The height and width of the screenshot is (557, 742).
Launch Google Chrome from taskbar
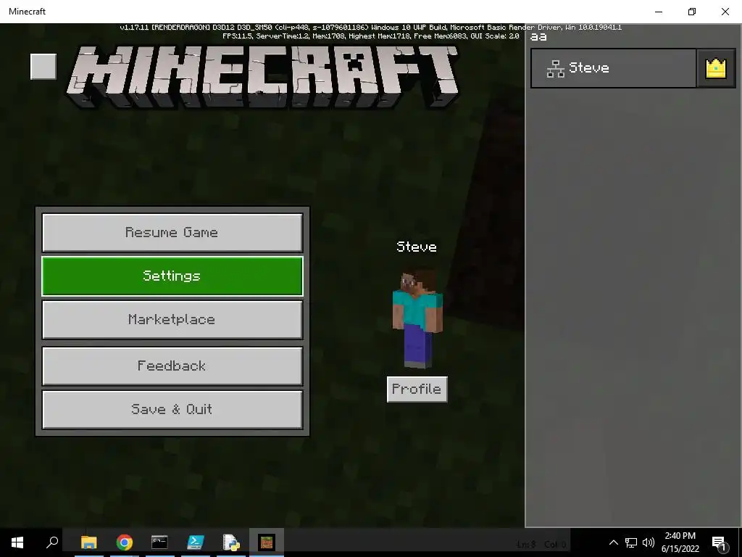click(125, 542)
